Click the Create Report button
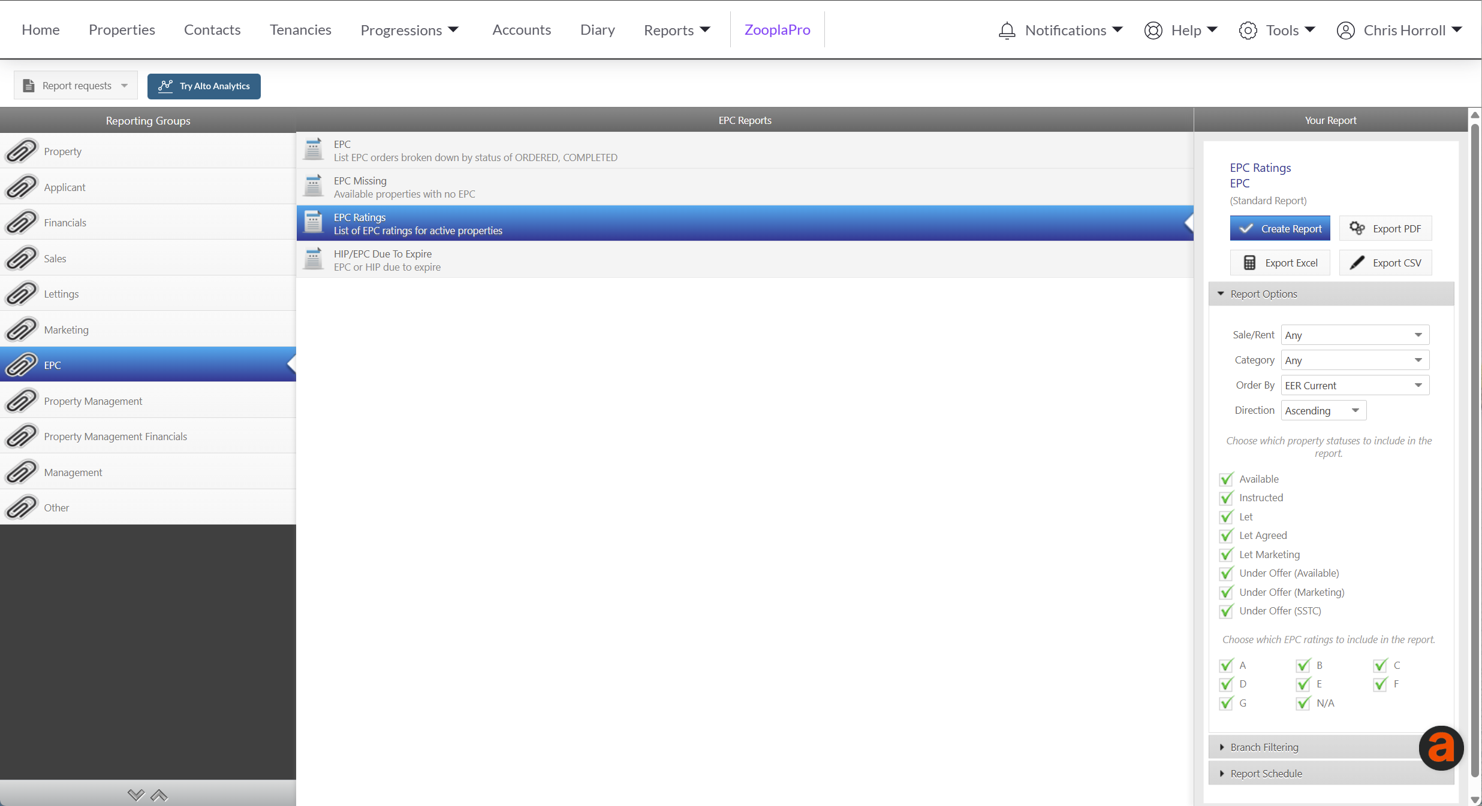 tap(1280, 228)
